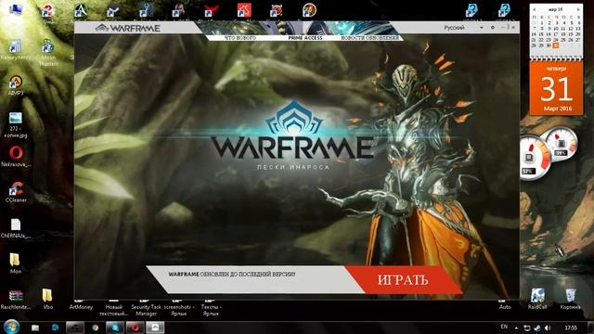The height and width of the screenshot is (334, 594).
Task: Open the Mon folder on desktop
Action: point(15,263)
